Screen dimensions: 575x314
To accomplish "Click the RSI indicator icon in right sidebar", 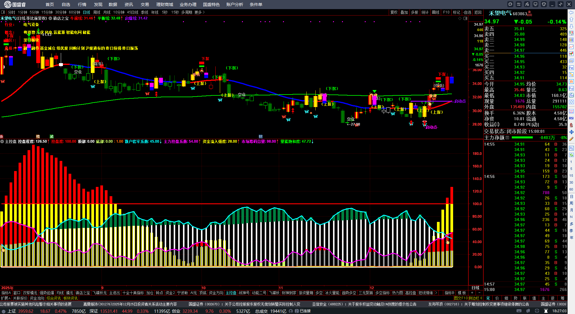I will pyautogui.click(x=571, y=118).
